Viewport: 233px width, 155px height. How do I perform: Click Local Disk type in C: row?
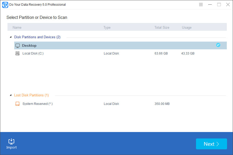pos(111,53)
